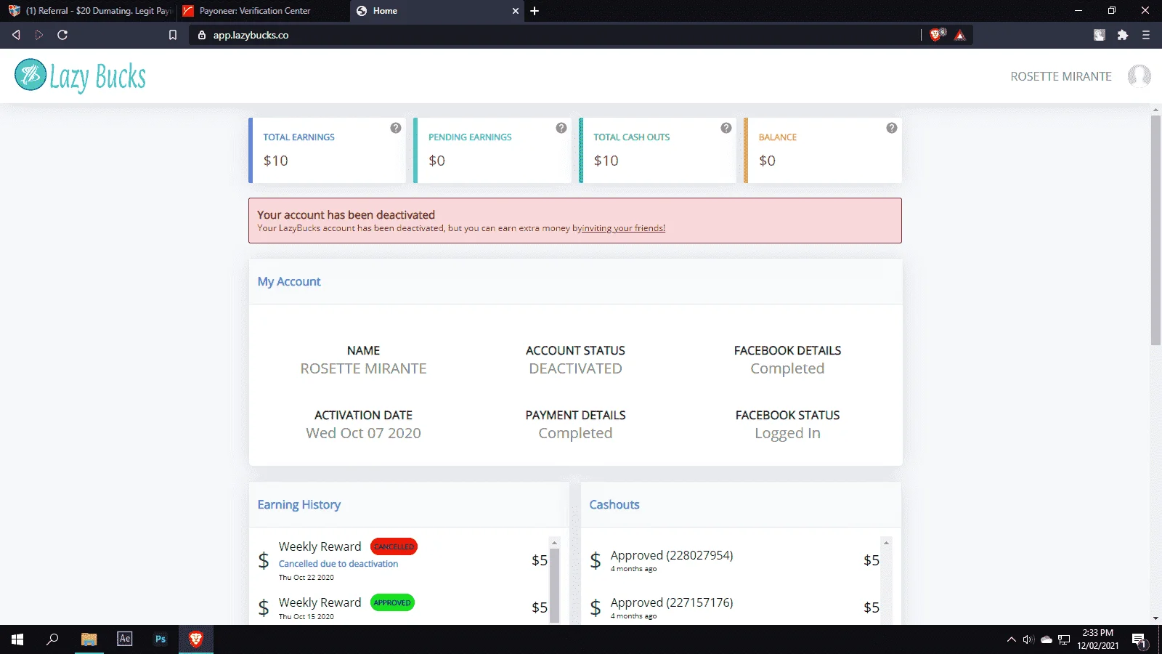Show hidden system tray icons chevron

pyautogui.click(x=1011, y=639)
